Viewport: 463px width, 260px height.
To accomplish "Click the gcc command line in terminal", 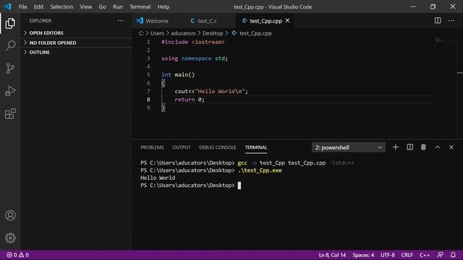I will [247, 162].
